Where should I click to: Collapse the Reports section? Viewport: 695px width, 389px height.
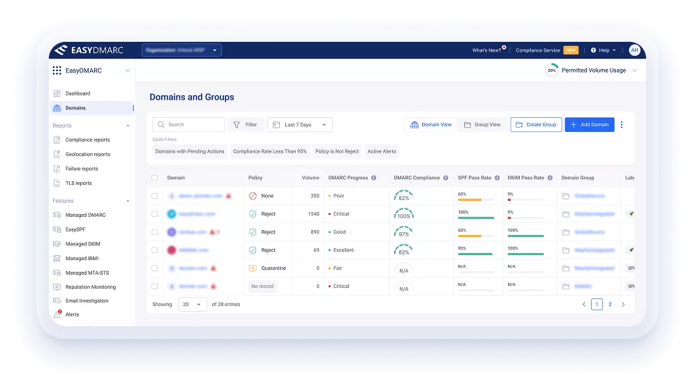click(x=128, y=125)
